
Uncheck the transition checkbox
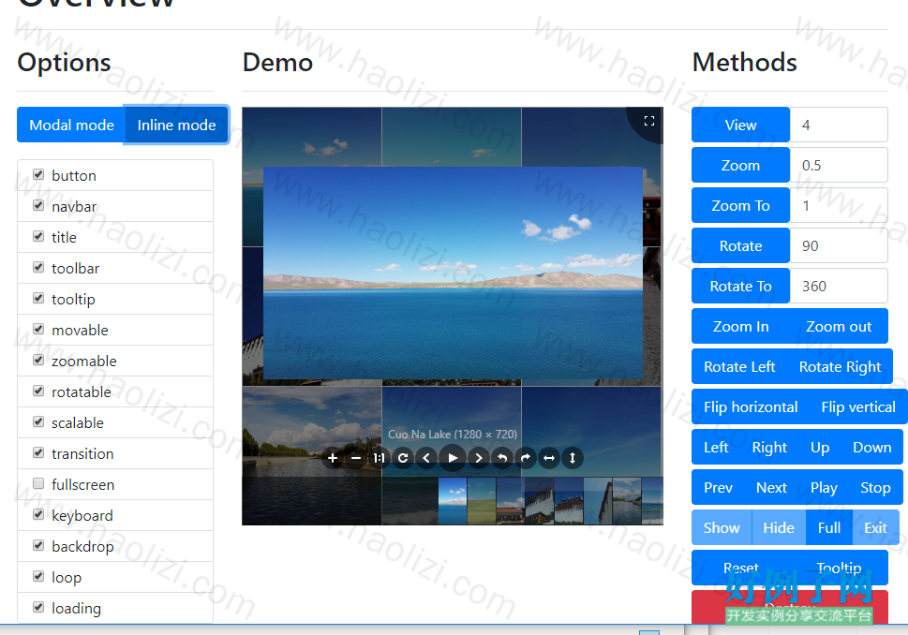[38, 452]
